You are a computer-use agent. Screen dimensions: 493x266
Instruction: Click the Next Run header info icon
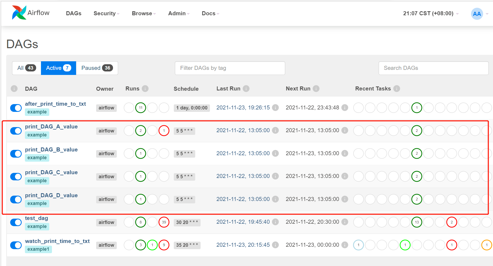tap(316, 89)
